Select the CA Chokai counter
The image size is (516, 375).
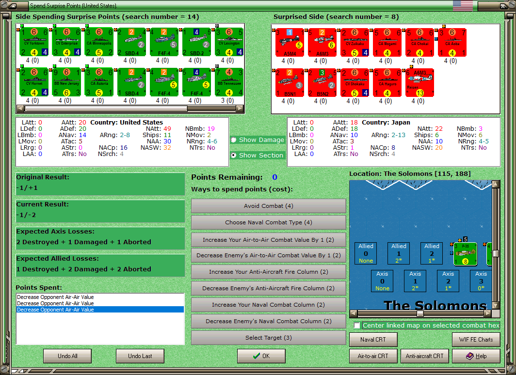[420, 43]
